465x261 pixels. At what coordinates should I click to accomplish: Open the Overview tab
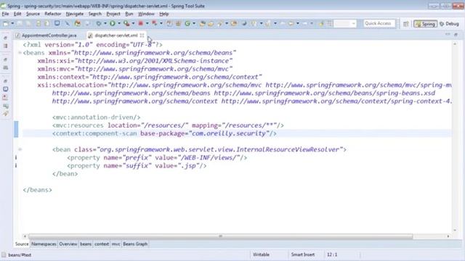[68, 244]
